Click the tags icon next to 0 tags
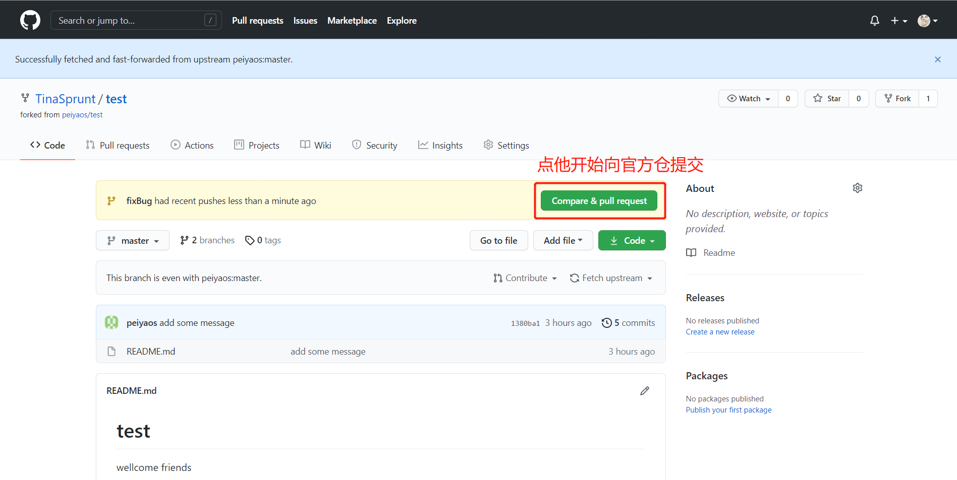The height and width of the screenshot is (480, 957). 249,240
